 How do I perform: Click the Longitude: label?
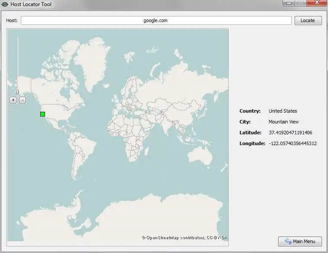[x=252, y=143]
